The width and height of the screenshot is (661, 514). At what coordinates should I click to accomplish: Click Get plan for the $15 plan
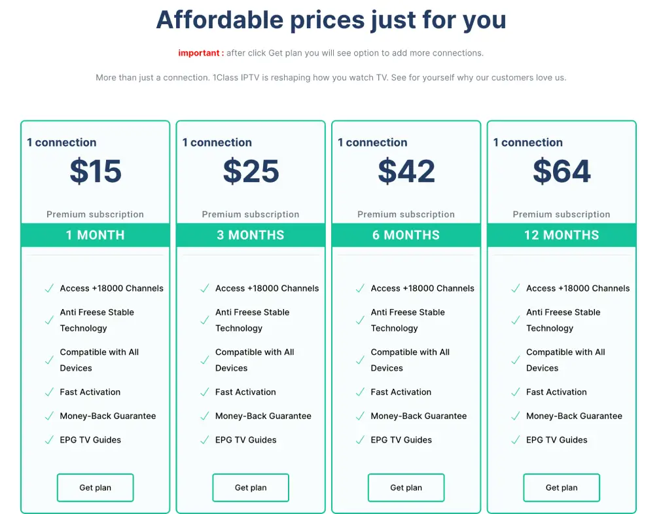click(x=96, y=487)
